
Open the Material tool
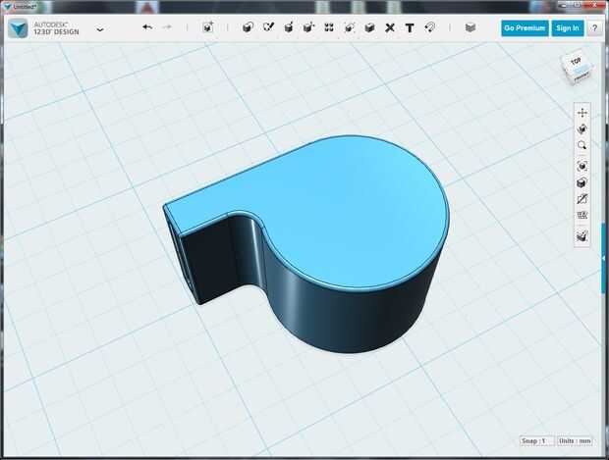[x=471, y=27]
